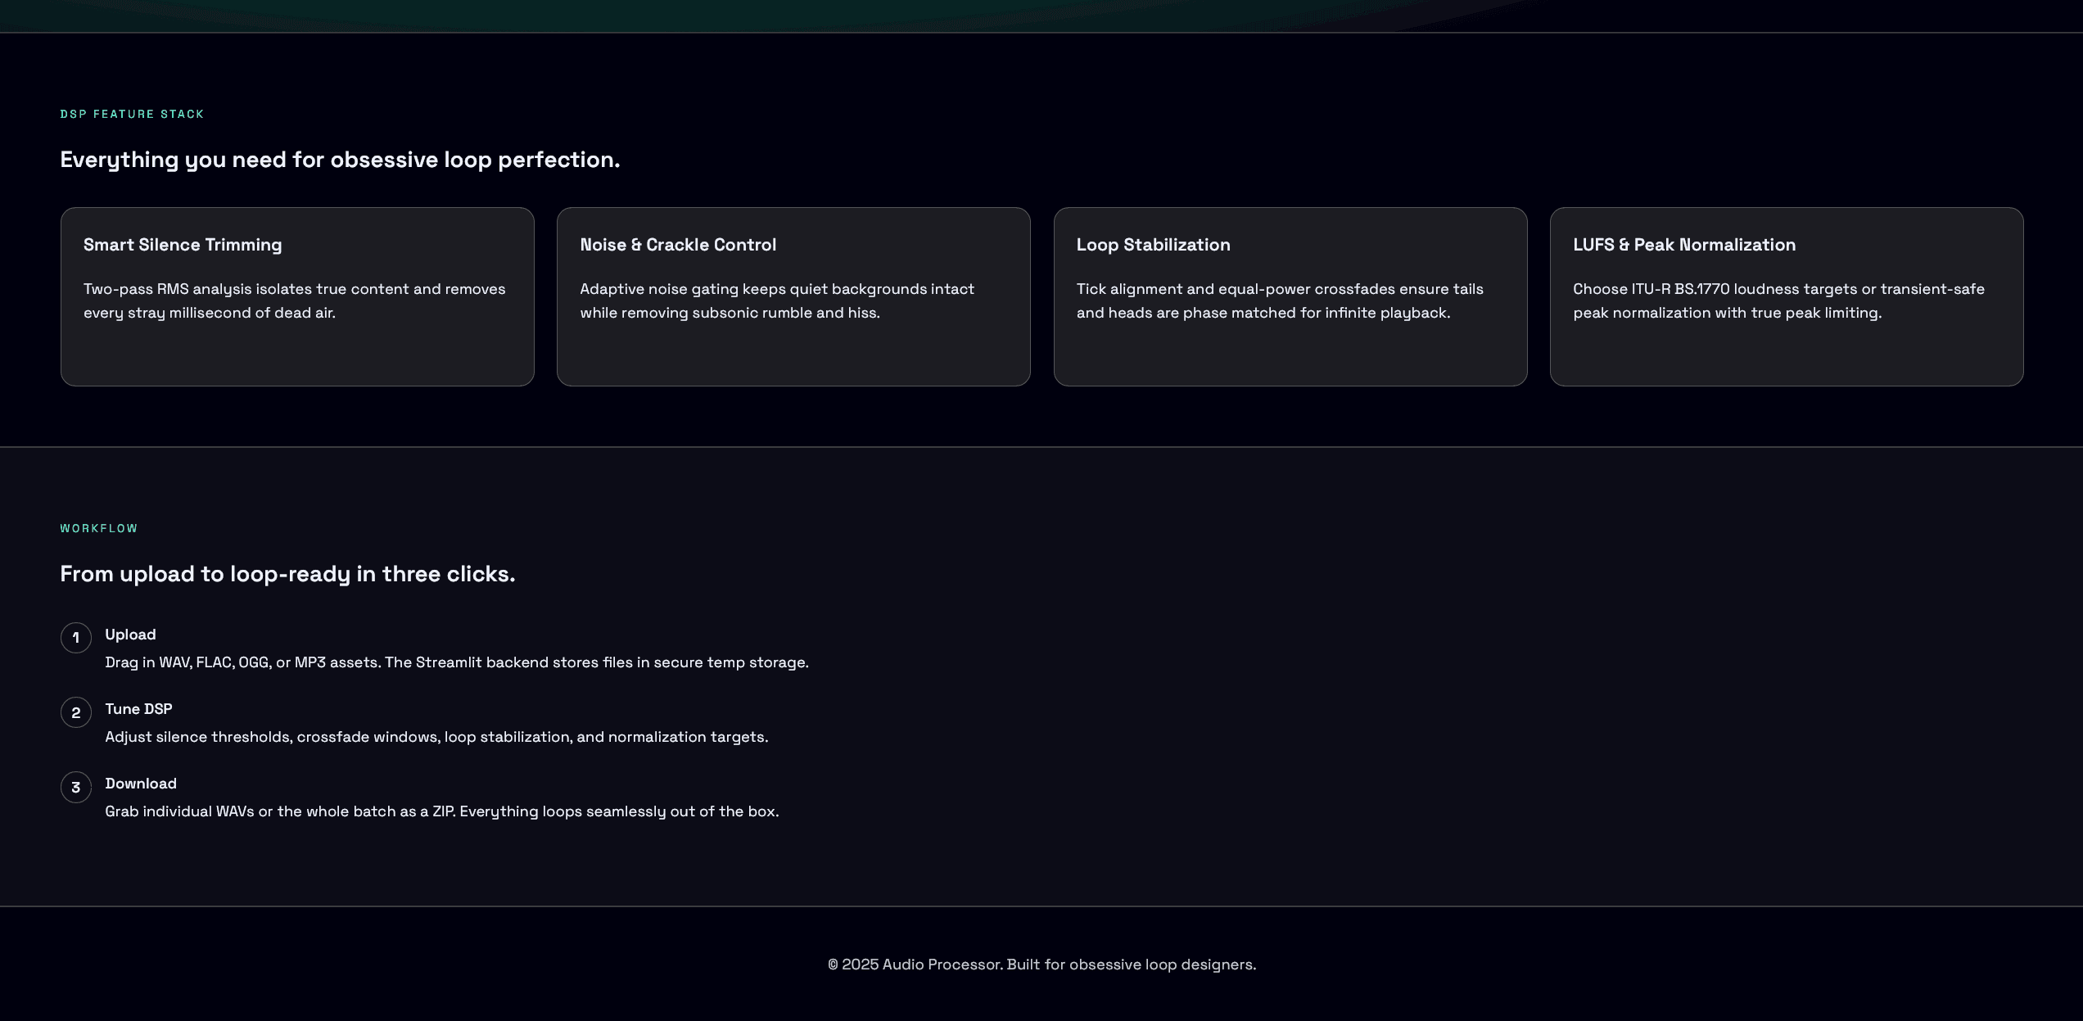Select the WORKFLOW section label
The image size is (2083, 1021).
(98, 528)
